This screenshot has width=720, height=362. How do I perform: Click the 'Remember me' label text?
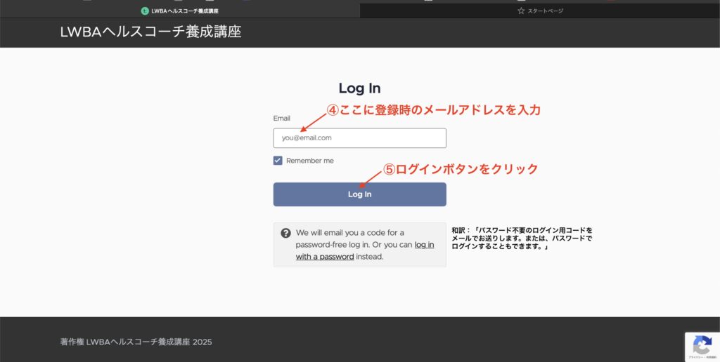click(309, 161)
